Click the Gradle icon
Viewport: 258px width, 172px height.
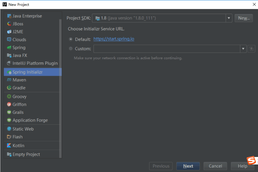point(9,88)
